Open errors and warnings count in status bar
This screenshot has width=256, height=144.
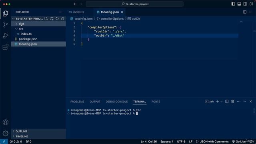(x=16, y=142)
